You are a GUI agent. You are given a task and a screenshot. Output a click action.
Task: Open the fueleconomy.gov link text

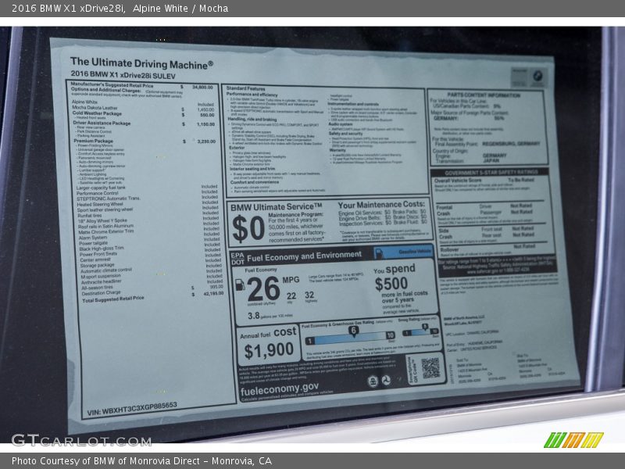point(279,387)
